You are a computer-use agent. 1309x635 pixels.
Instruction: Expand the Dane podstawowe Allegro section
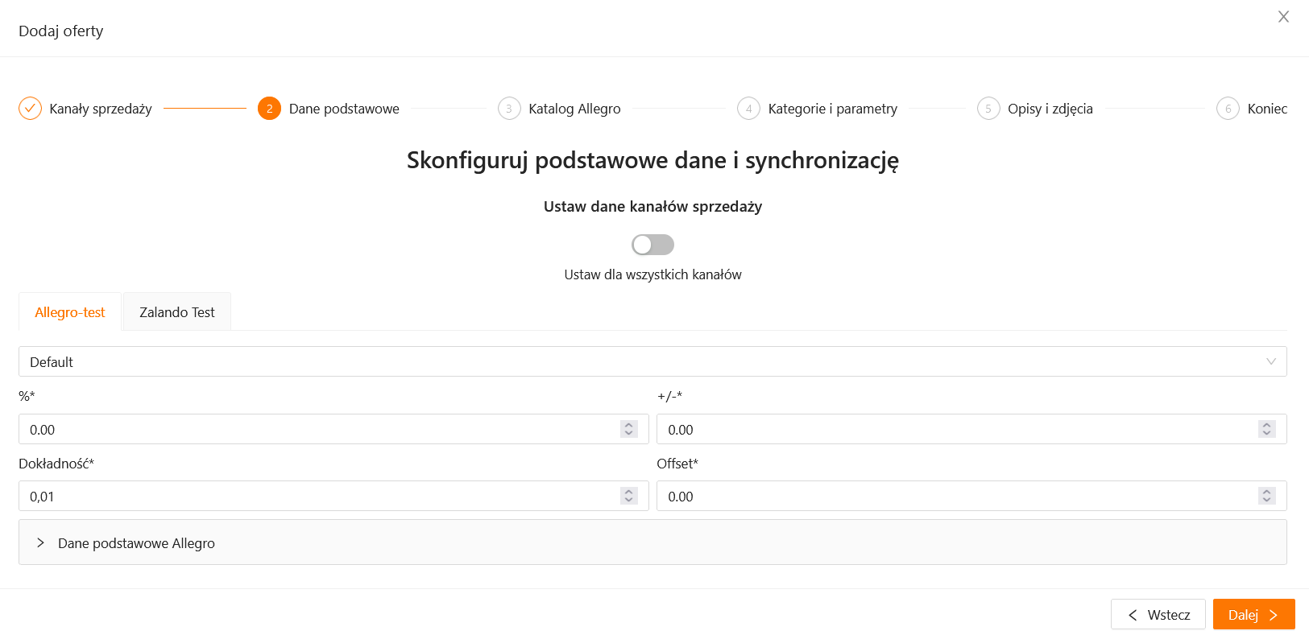(136, 543)
